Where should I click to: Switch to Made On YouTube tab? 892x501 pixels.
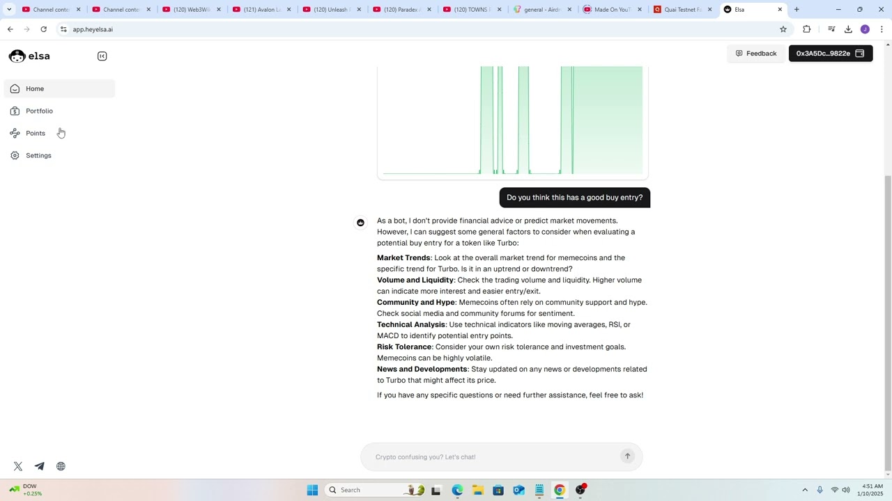coord(612,9)
